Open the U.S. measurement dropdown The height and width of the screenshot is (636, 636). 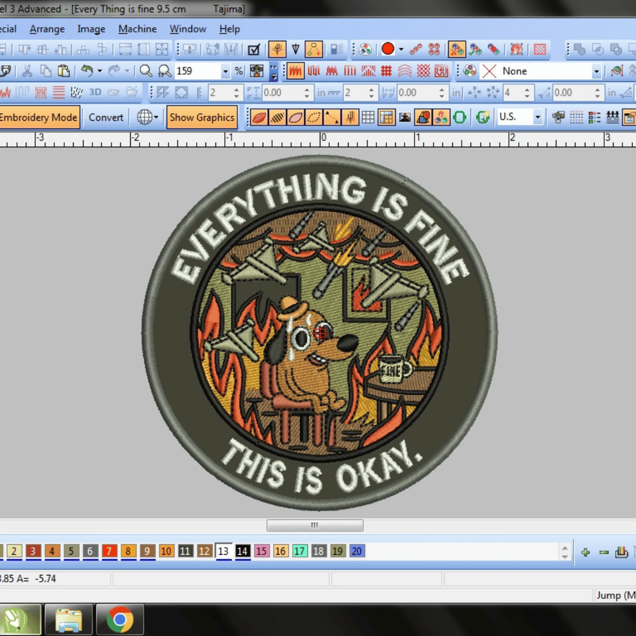tap(538, 117)
